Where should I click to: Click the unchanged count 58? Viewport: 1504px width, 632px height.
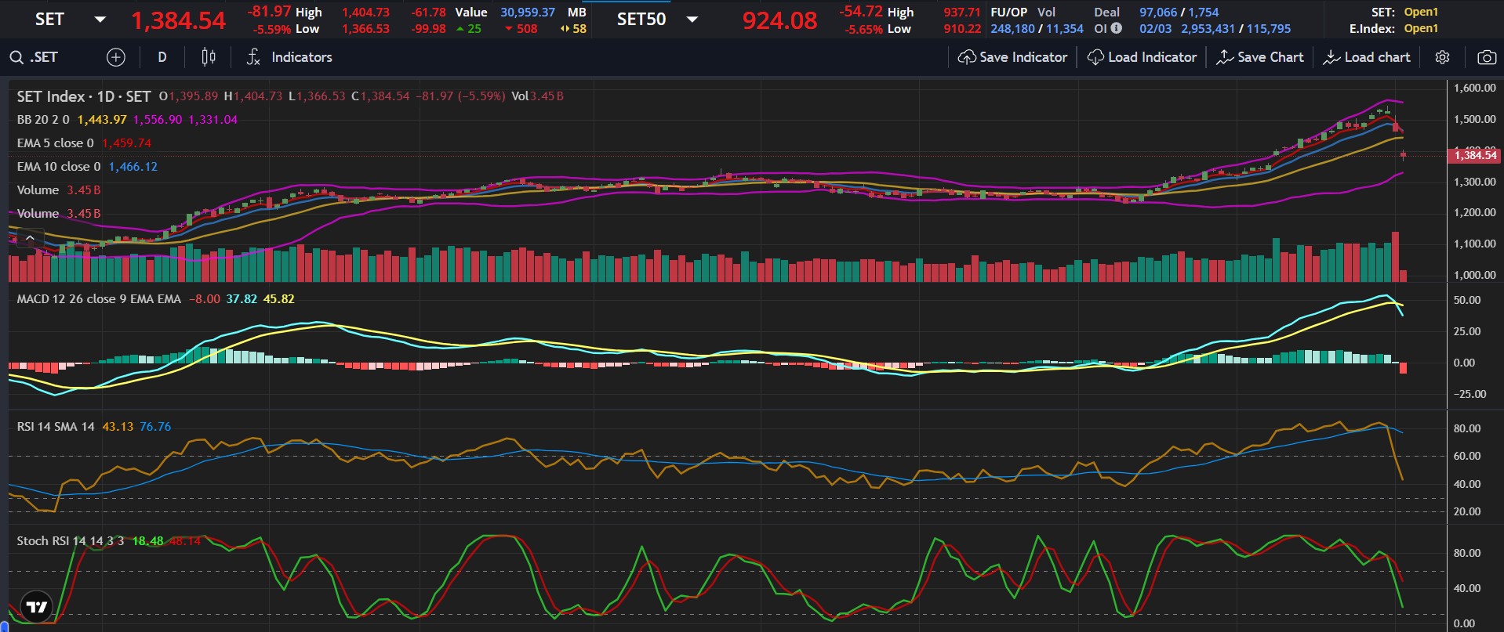tap(579, 29)
